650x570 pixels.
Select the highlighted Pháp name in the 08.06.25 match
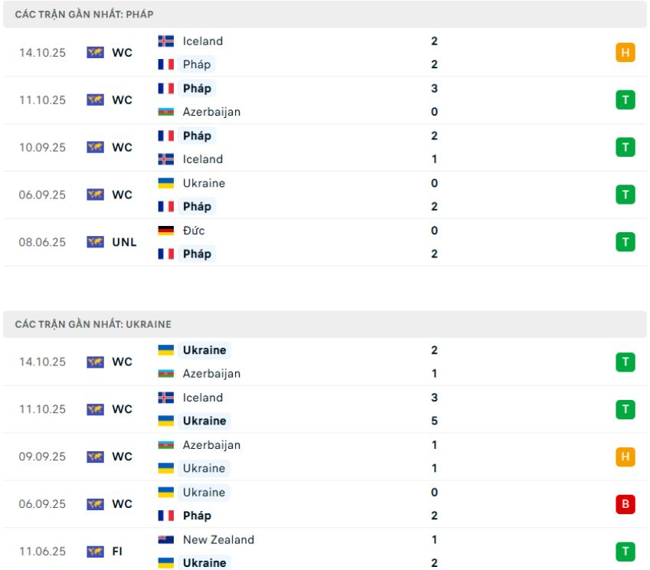tap(197, 254)
